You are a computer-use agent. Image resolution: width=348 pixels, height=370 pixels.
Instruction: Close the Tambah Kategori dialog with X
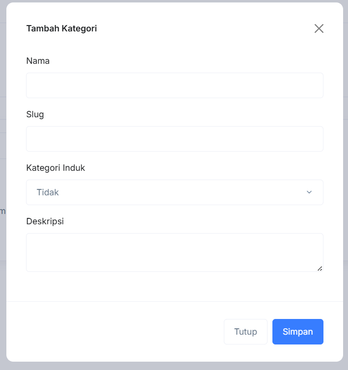[x=319, y=28]
